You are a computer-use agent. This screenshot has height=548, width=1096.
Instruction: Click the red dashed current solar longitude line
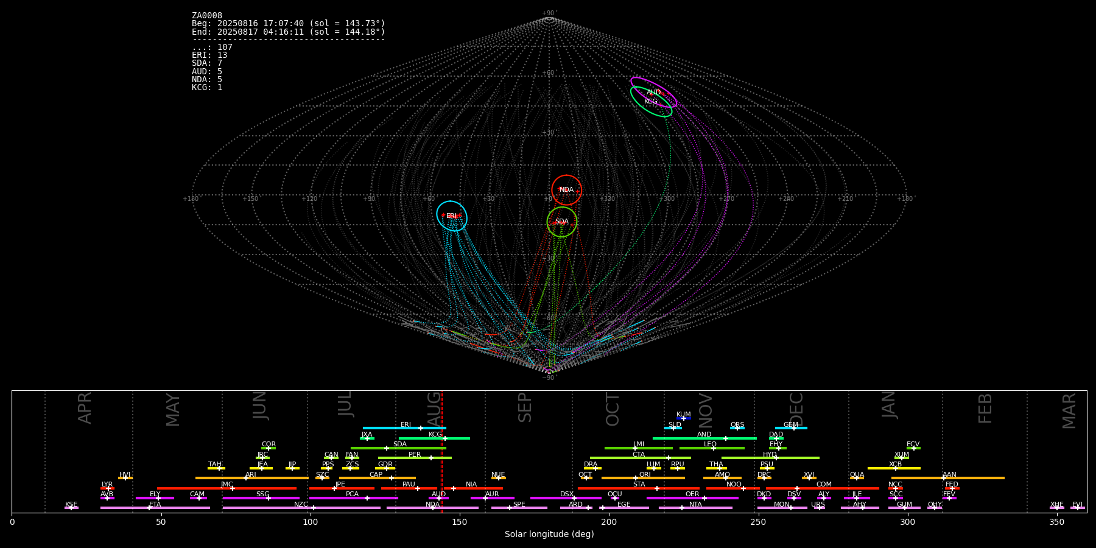tap(441, 451)
